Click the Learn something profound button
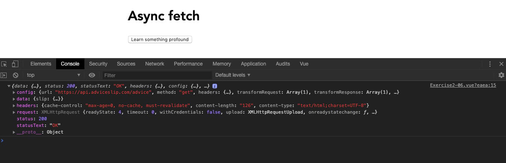The width and height of the screenshot is (506, 163). tap(160, 39)
